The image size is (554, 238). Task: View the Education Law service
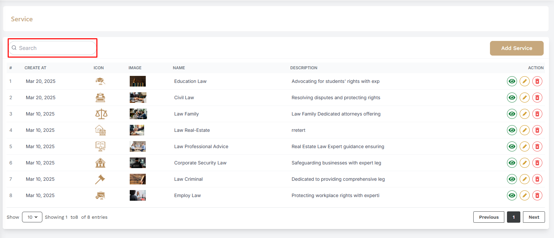(512, 81)
